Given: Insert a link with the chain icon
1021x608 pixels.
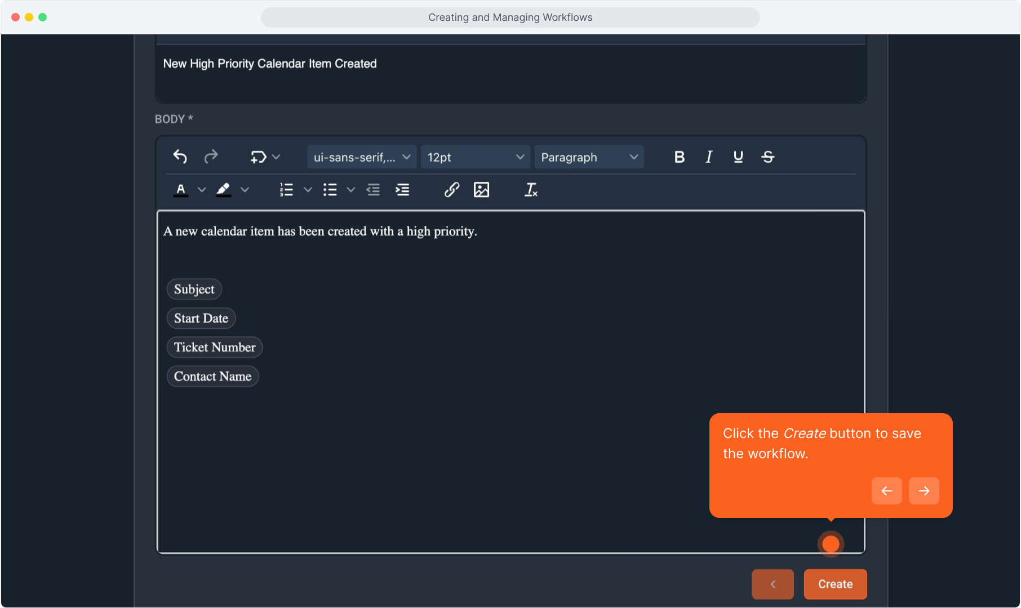Looking at the screenshot, I should pyautogui.click(x=451, y=190).
